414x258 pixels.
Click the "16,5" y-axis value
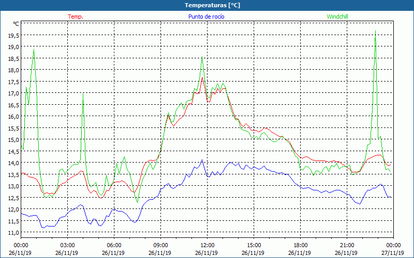tap(14, 105)
